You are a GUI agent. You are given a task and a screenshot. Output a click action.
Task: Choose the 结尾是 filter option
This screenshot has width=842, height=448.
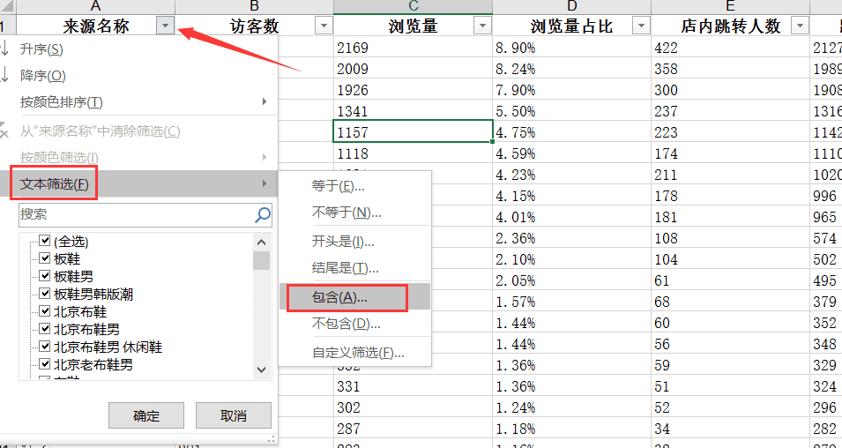tap(355, 267)
